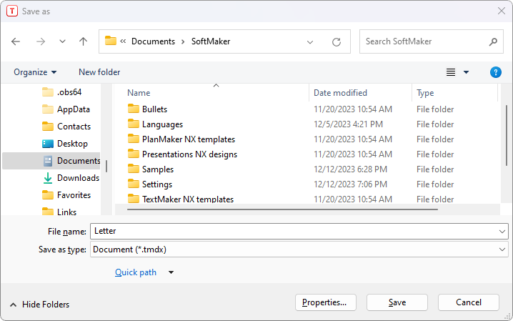Click the Settings folder icon

133,184
